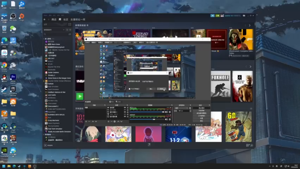Adjust upper mixer channel volume slider
The width and height of the screenshot is (300, 169).
[147, 112]
